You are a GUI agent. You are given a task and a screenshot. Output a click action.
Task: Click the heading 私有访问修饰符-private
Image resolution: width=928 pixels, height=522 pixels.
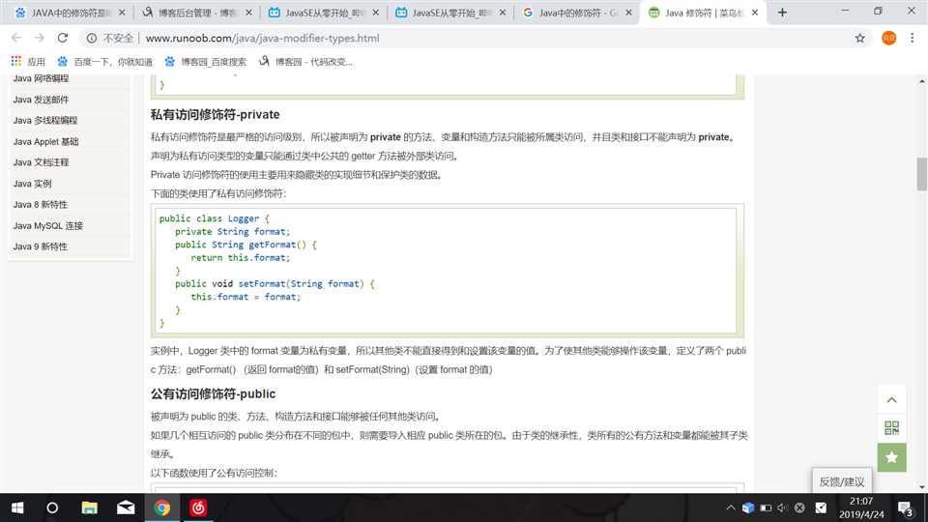click(x=215, y=114)
